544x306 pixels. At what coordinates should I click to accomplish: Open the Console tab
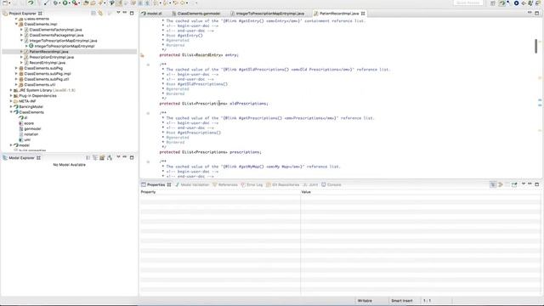point(331,185)
